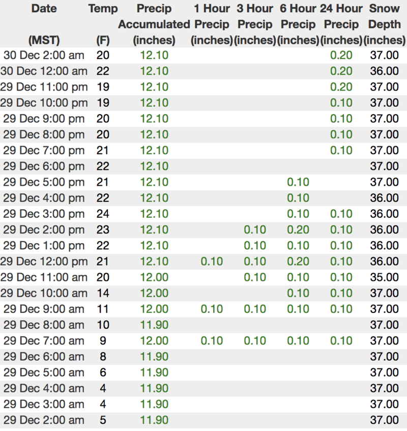Click the 1 Hour Precip header
Image resolution: width=407 pixels, height=431 pixels.
point(212,24)
